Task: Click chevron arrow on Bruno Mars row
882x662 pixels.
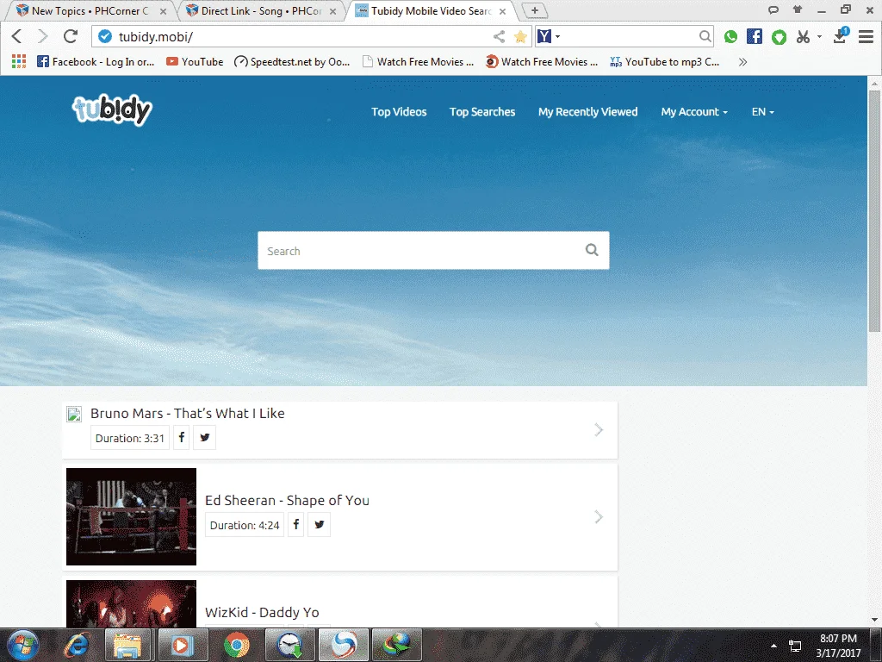Action: click(599, 430)
